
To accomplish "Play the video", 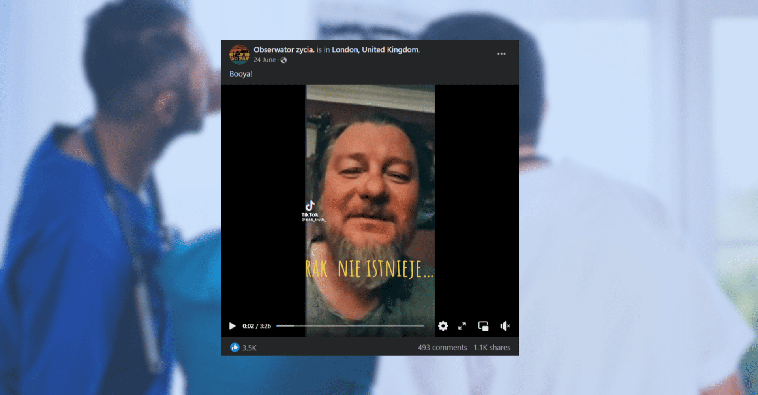I will tap(232, 326).
